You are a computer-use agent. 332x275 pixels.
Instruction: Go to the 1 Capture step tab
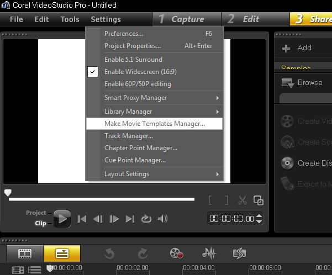(x=187, y=19)
